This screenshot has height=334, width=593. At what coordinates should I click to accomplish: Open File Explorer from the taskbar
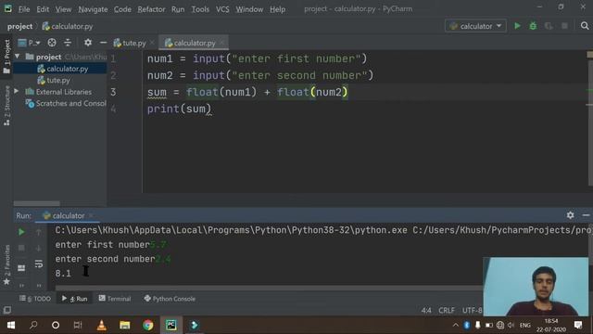(x=125, y=325)
